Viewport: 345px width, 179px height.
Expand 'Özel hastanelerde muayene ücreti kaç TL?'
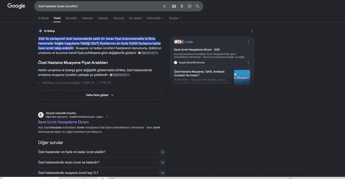click(x=102, y=173)
